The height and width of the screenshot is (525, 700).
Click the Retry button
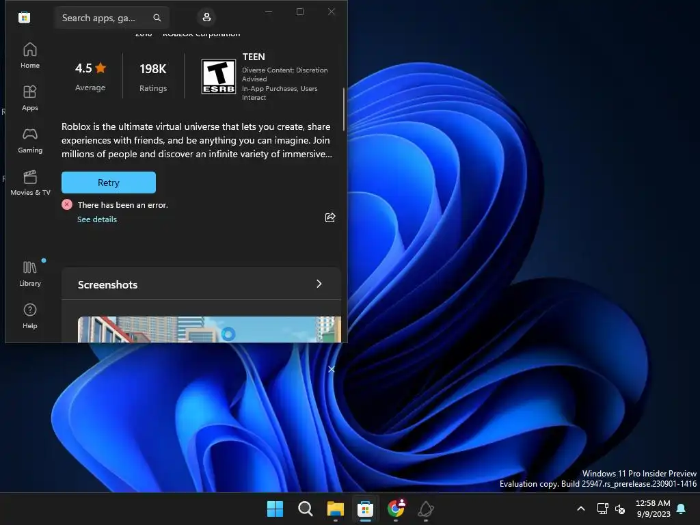pyautogui.click(x=109, y=183)
